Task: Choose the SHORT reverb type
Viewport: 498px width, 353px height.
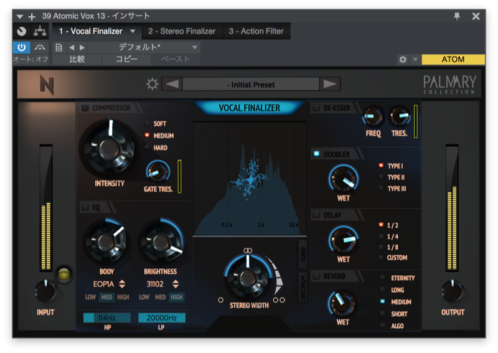Action: point(383,314)
